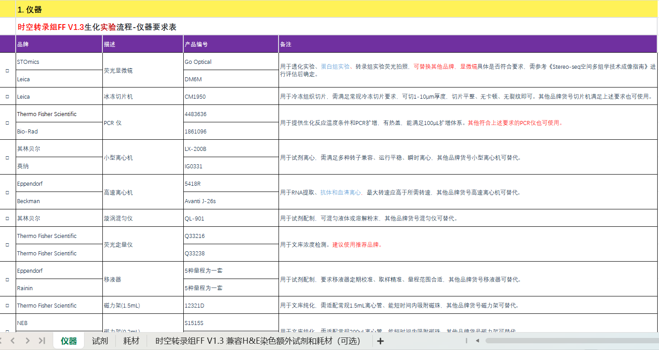Select the S1515S product cell
Image resolution: width=659 pixels, height=350 pixels.
pyautogui.click(x=231, y=323)
